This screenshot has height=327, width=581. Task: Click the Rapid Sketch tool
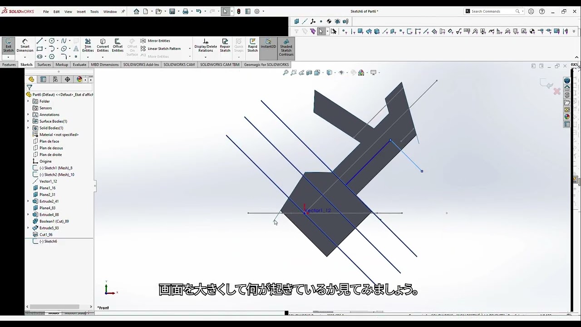252,45
